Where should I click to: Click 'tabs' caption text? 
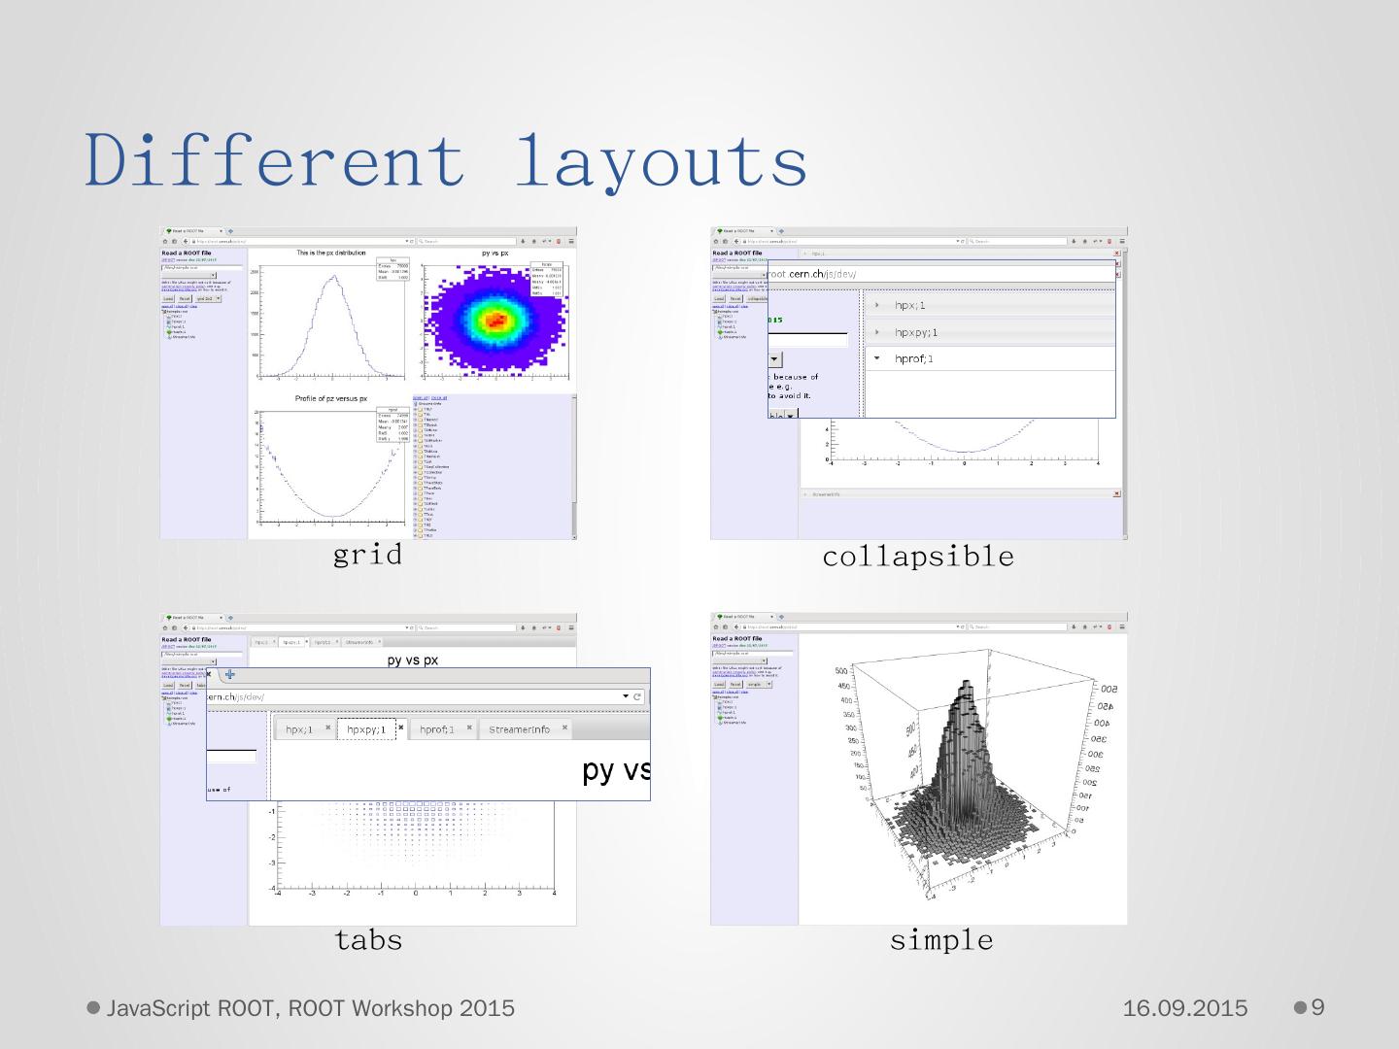click(368, 939)
